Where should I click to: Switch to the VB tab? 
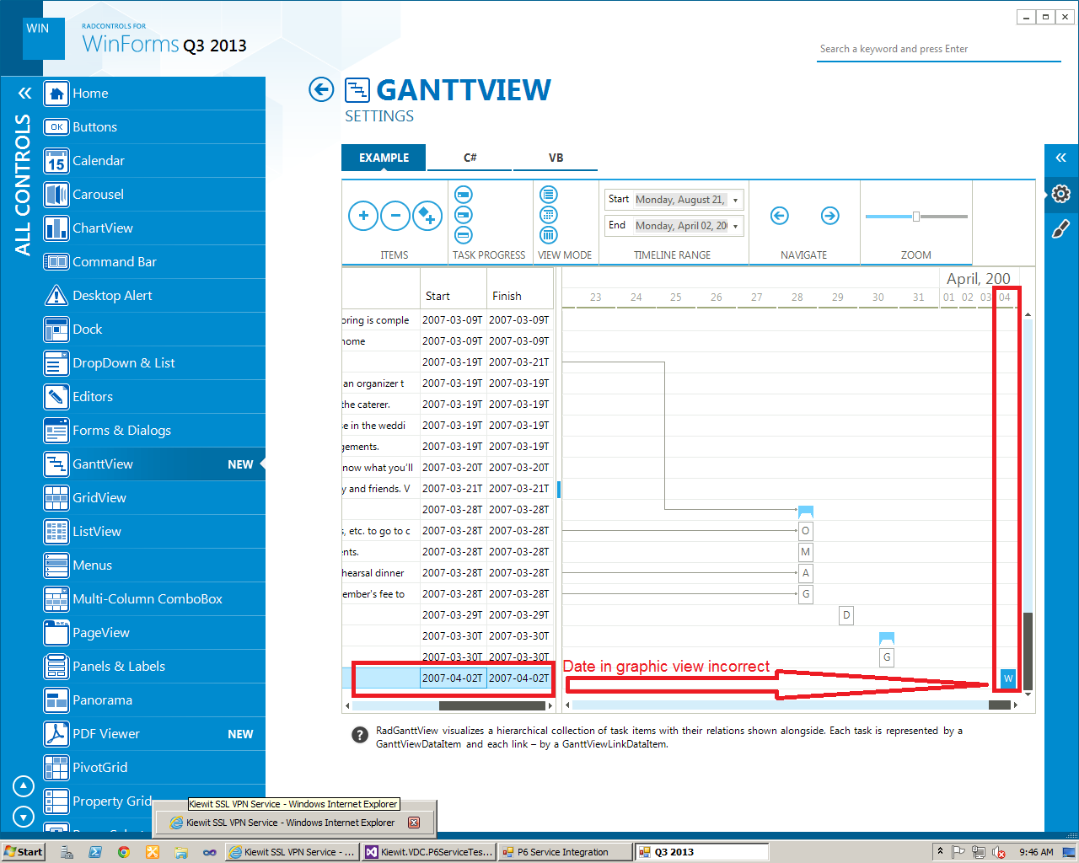(x=556, y=158)
